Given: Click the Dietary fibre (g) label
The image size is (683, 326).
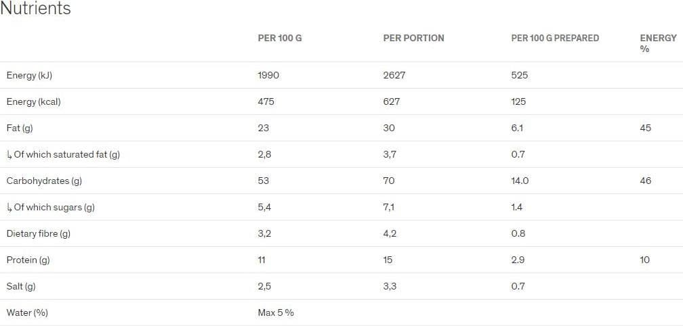Looking at the screenshot, I should (x=39, y=234).
